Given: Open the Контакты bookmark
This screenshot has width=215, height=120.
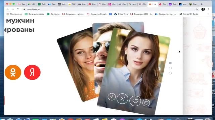Looking at the screenshot, I should pos(53,14).
